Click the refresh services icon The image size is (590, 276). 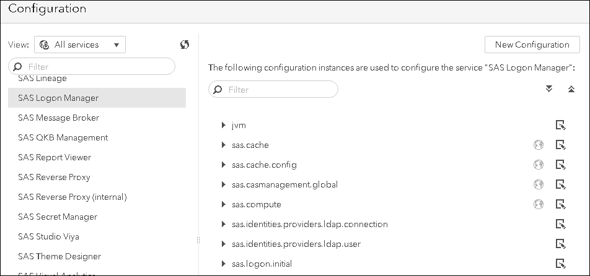click(x=184, y=45)
